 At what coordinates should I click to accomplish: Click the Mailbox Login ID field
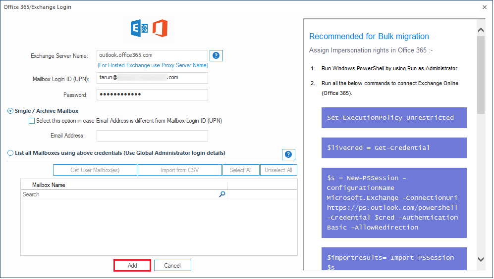pyautogui.click(x=152, y=78)
